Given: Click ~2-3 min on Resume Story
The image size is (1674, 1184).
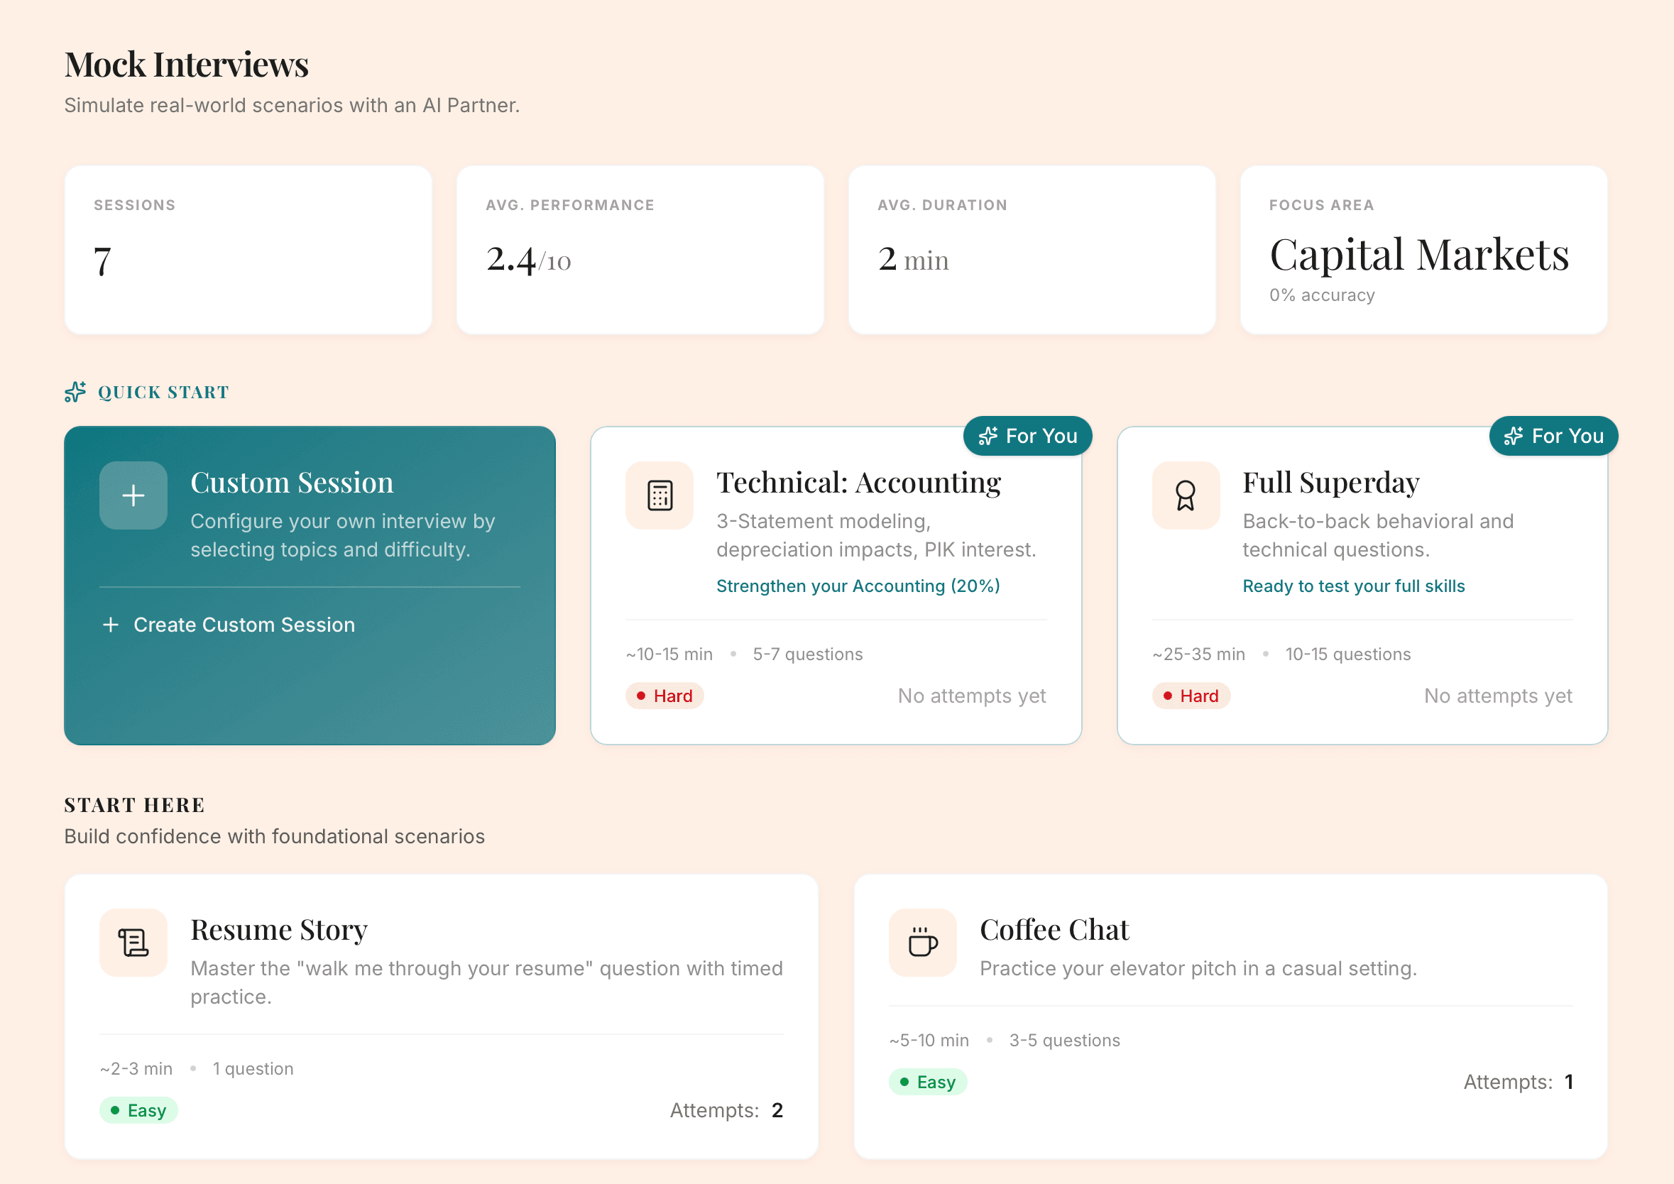Looking at the screenshot, I should click(136, 1069).
